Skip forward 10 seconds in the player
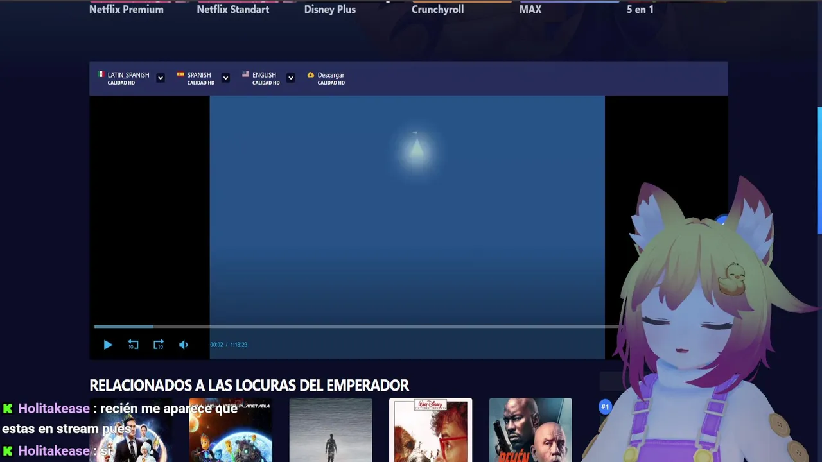The image size is (822, 462). [x=159, y=345]
